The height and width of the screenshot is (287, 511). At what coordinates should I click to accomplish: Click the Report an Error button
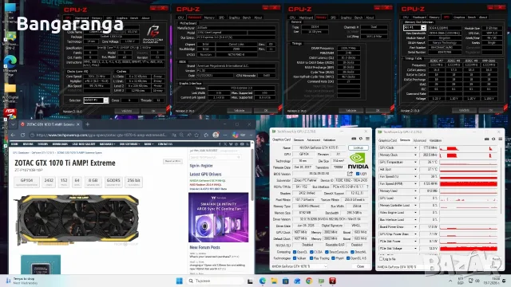(x=172, y=161)
